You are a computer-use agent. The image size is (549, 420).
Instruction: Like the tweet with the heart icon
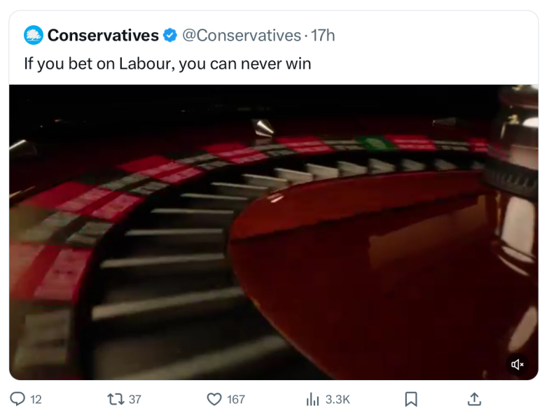tap(214, 399)
